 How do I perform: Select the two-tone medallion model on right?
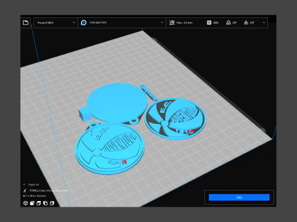point(175,119)
